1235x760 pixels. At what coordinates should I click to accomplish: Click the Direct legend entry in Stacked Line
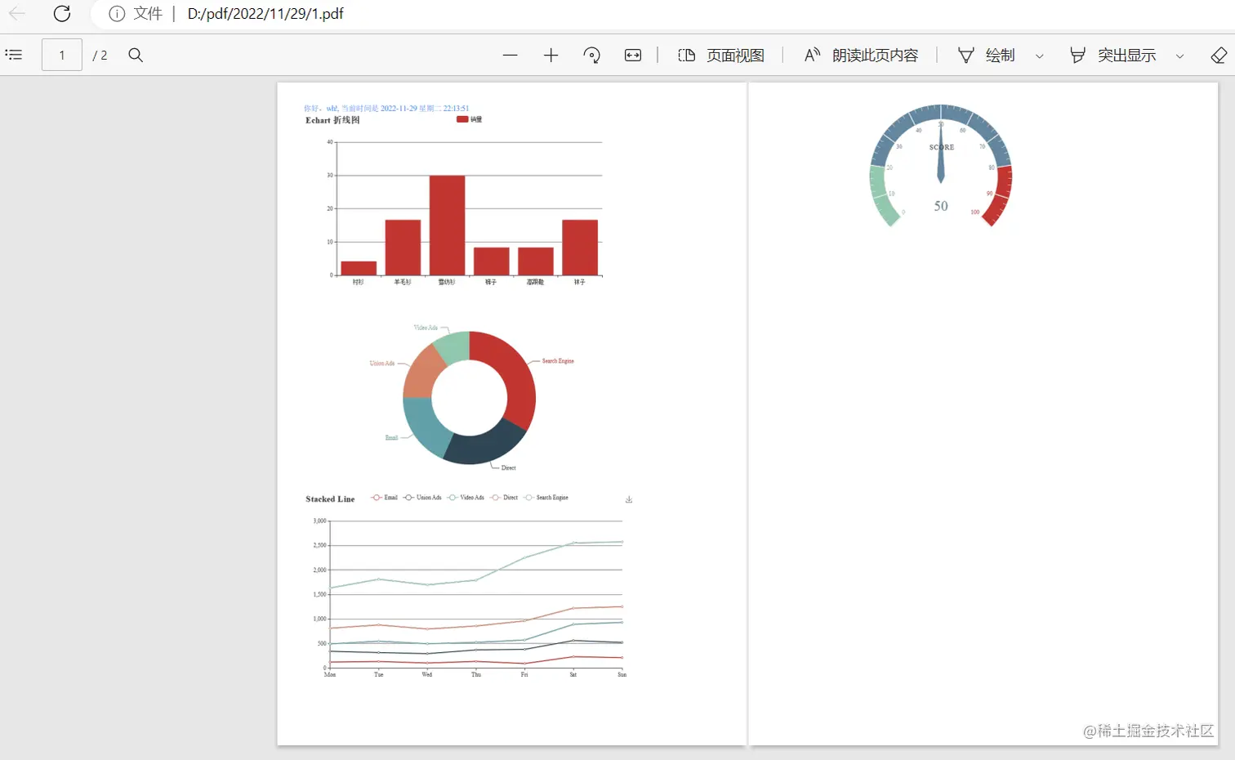pos(504,498)
